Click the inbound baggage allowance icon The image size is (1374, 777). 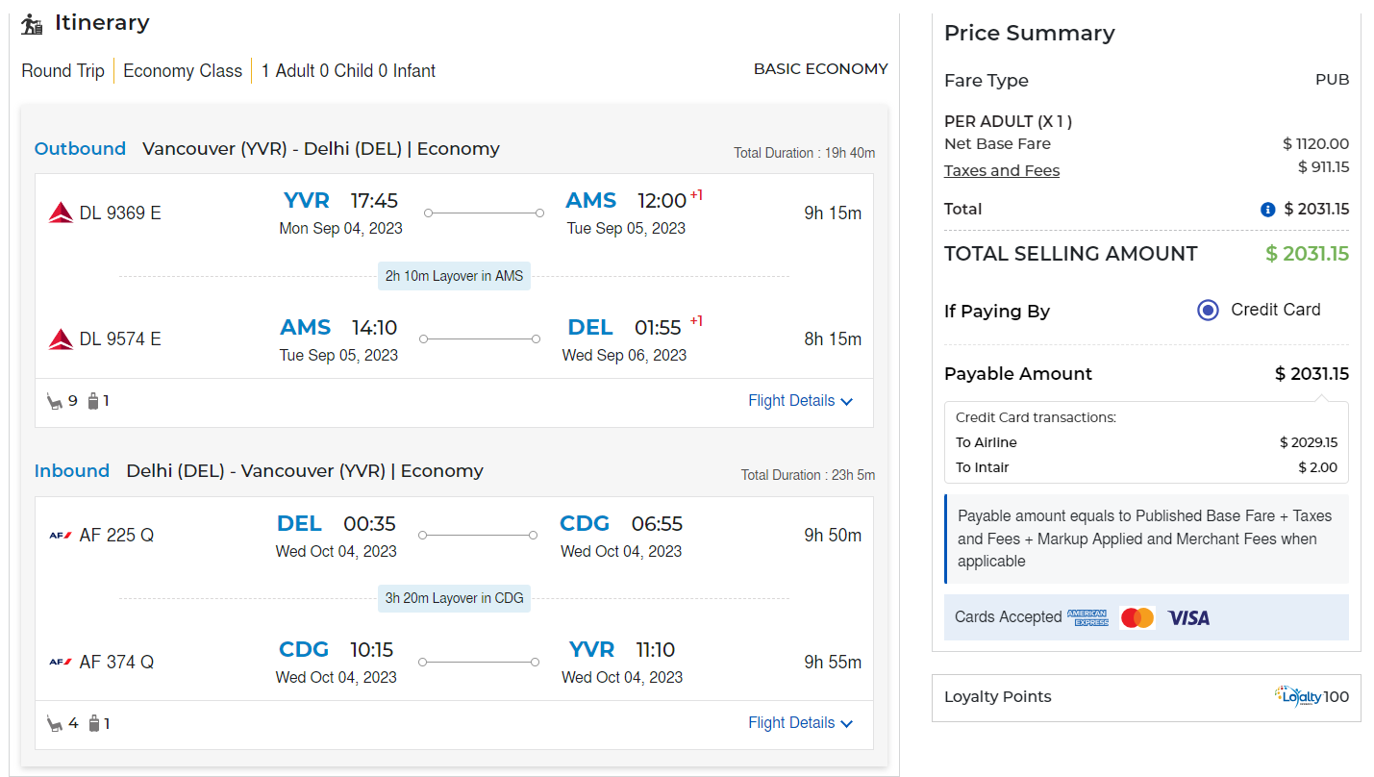(x=94, y=723)
